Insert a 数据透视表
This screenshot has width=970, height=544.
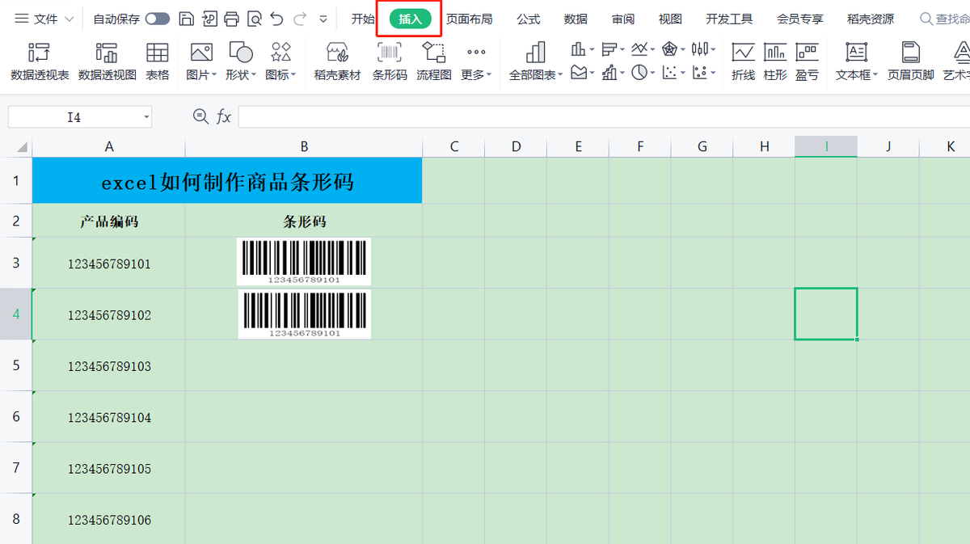pyautogui.click(x=40, y=62)
